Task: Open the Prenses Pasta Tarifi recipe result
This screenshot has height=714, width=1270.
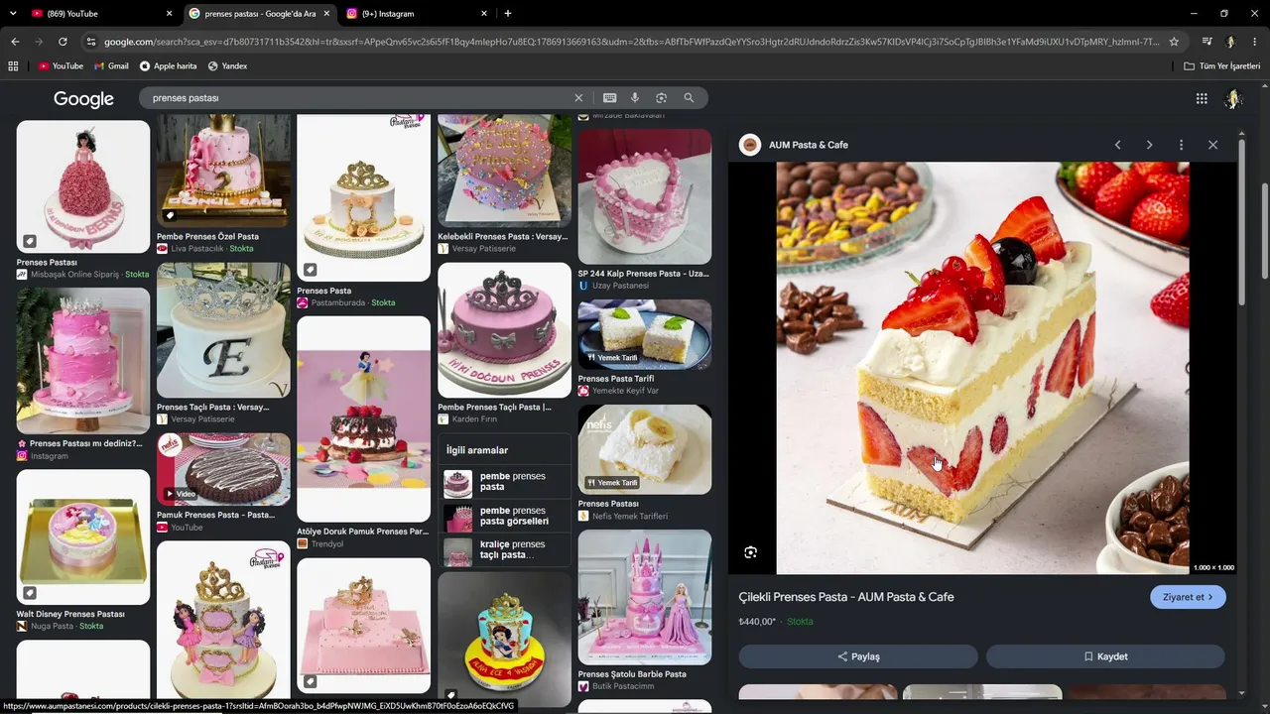Action: 645,334
